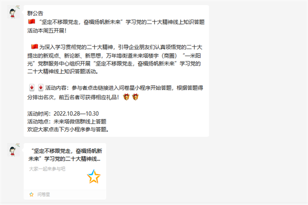Click the second diamond card emoji before 活动内容
The width and height of the screenshot is (308, 205).
(x=41, y=88)
